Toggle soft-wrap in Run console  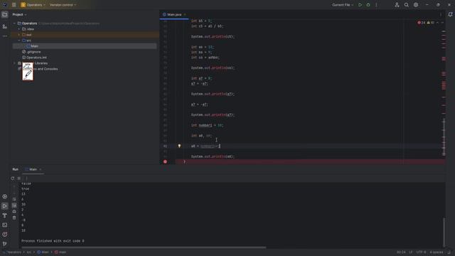pyautogui.click(x=14, y=199)
